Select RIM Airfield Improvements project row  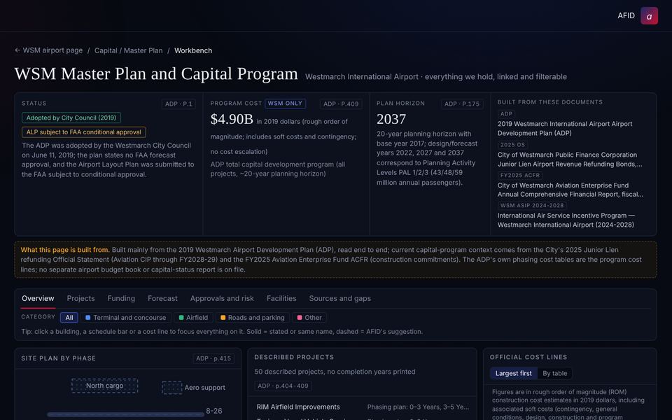pyautogui.click(x=363, y=407)
